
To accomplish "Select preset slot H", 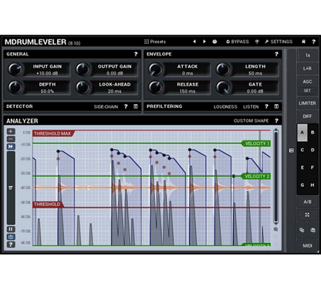I will click(x=313, y=185).
